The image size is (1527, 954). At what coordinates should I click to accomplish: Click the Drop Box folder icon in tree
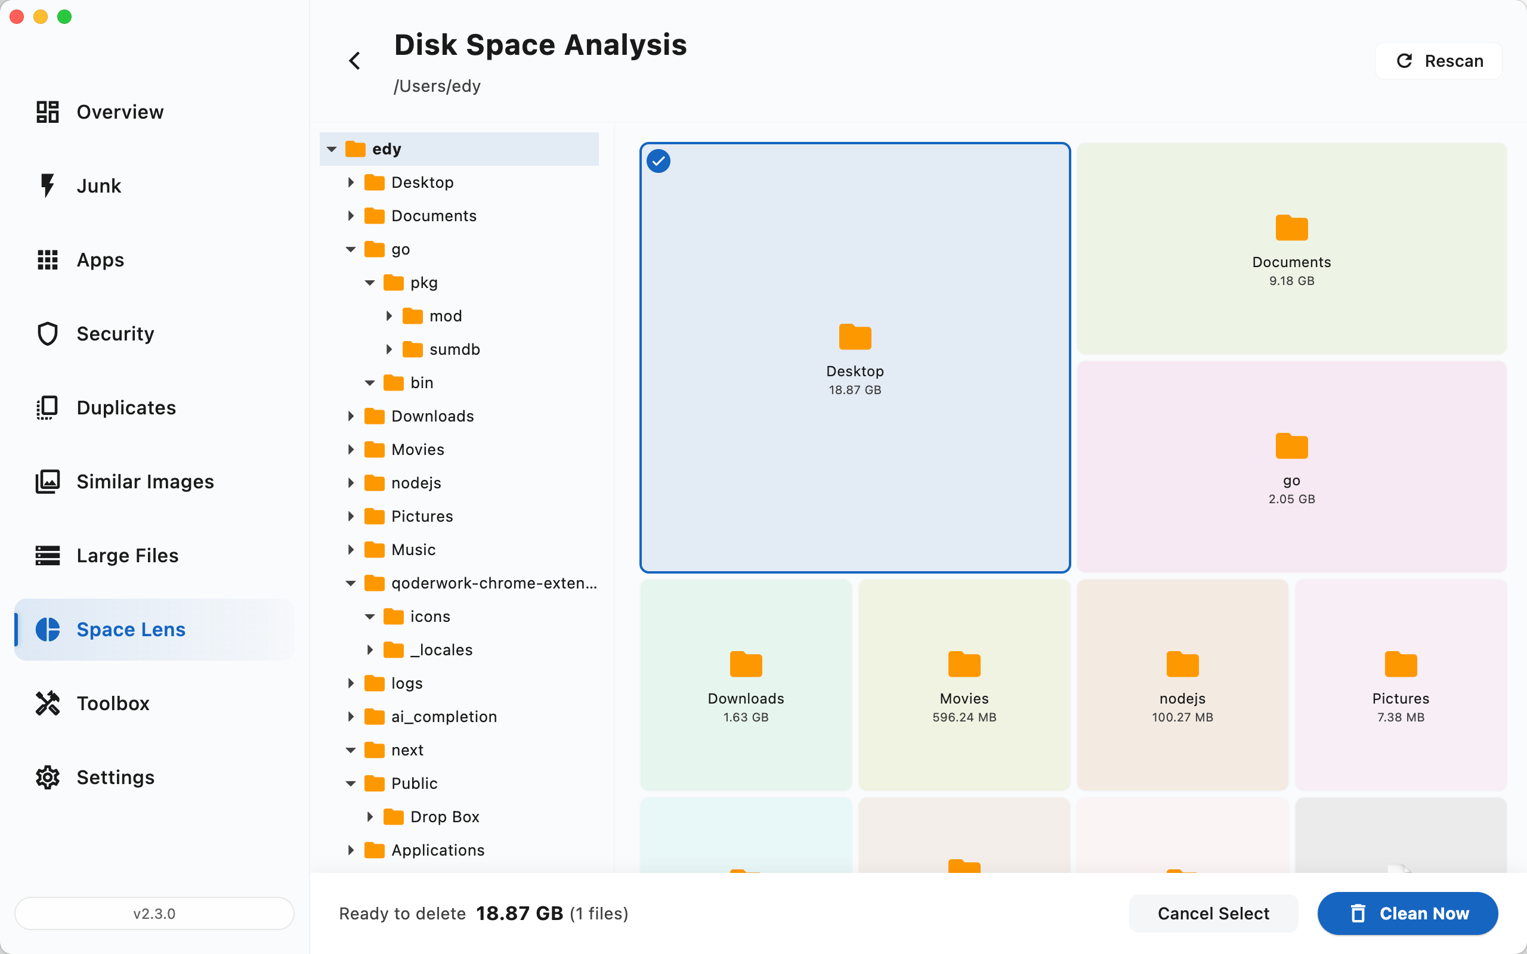[394, 816]
